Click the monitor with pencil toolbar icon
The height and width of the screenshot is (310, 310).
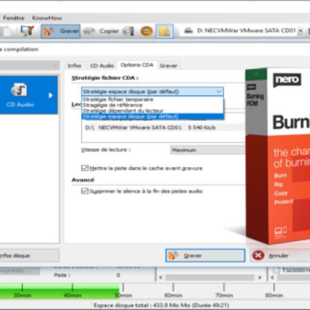point(27,31)
